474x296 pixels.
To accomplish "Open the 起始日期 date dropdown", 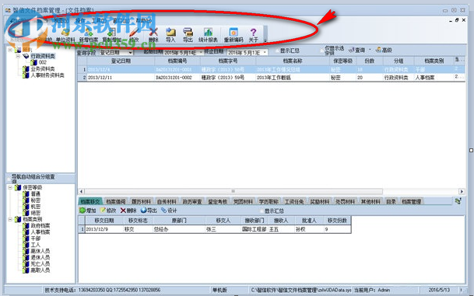I will (201, 53).
